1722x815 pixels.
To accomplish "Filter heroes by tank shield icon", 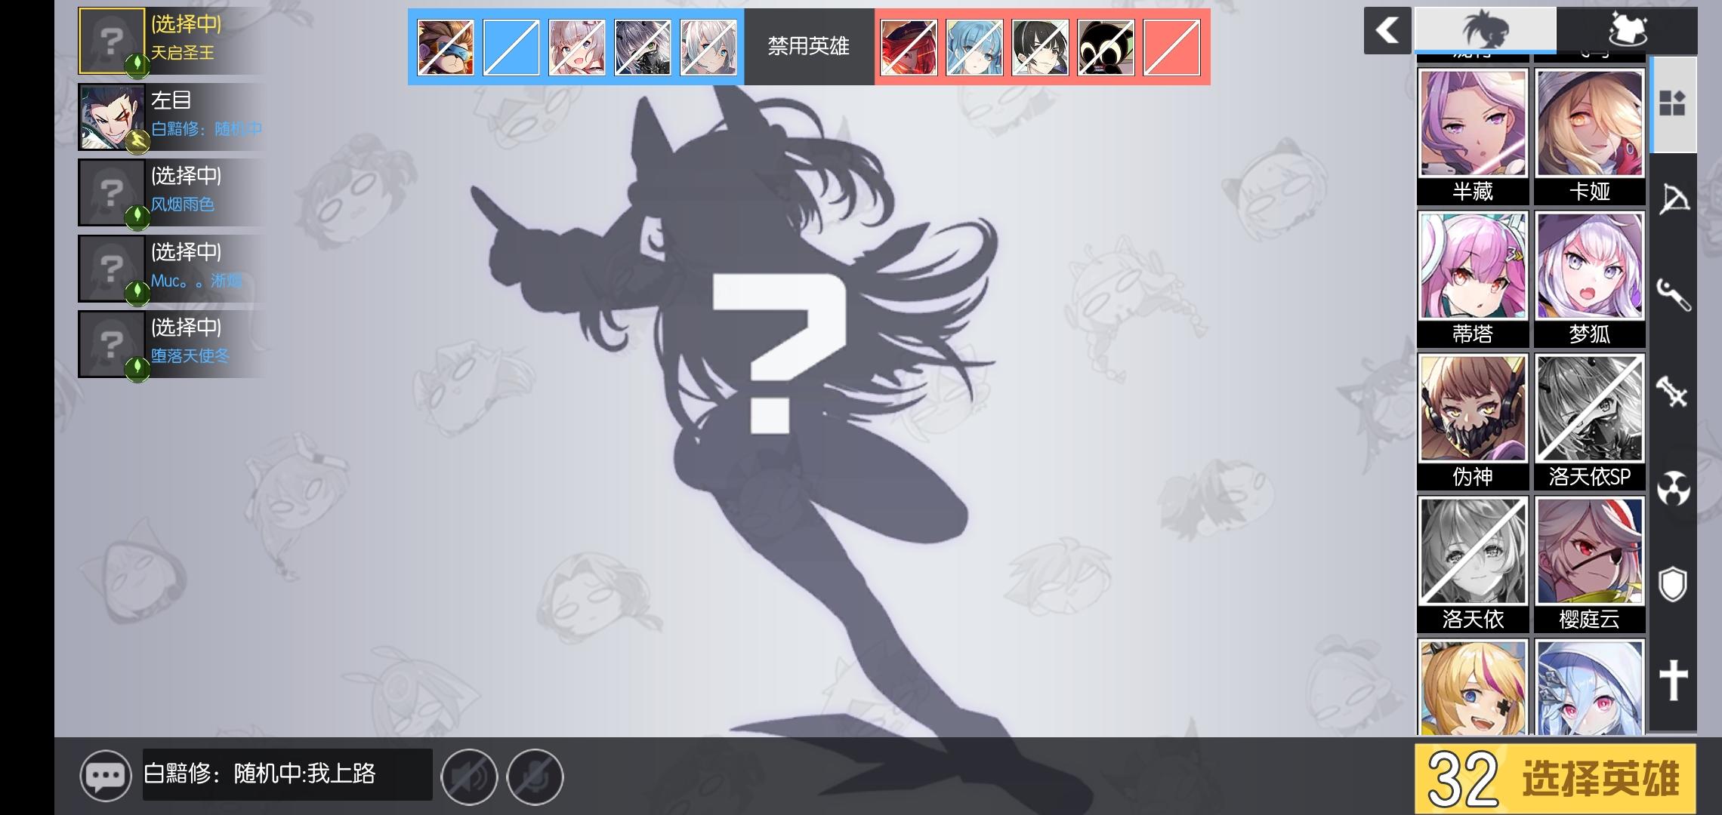I will [1673, 584].
